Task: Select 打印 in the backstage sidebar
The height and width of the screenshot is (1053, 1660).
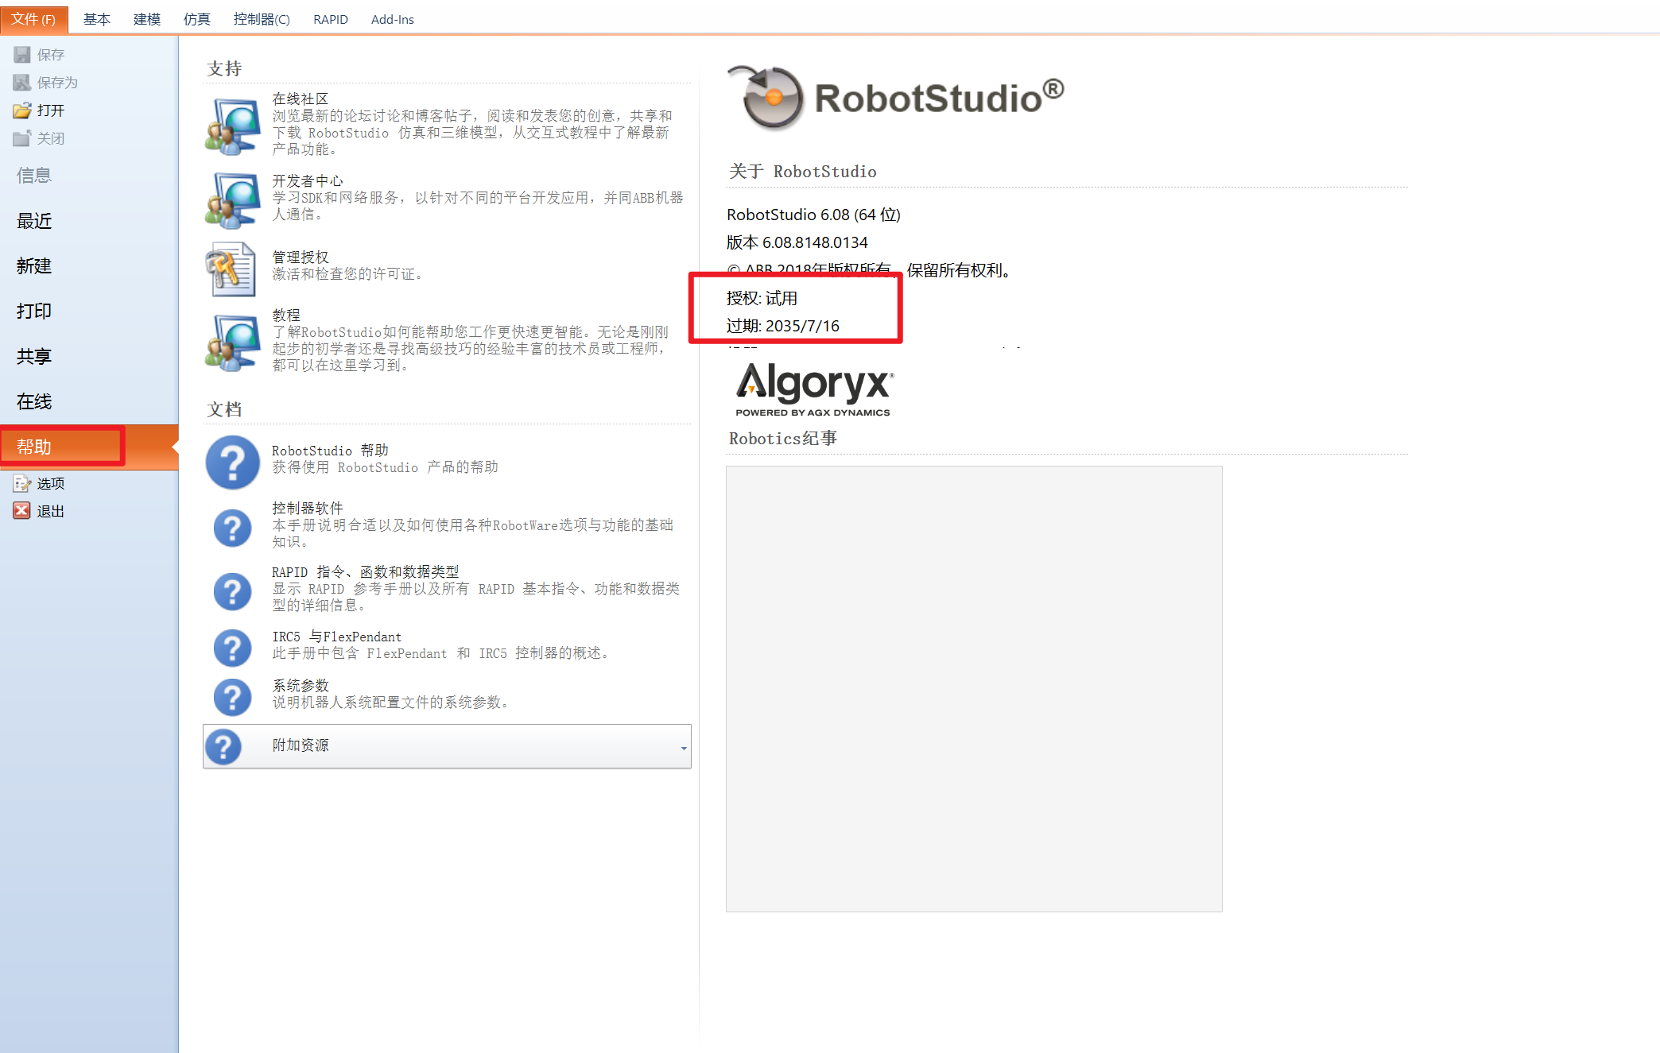Action: (x=34, y=312)
